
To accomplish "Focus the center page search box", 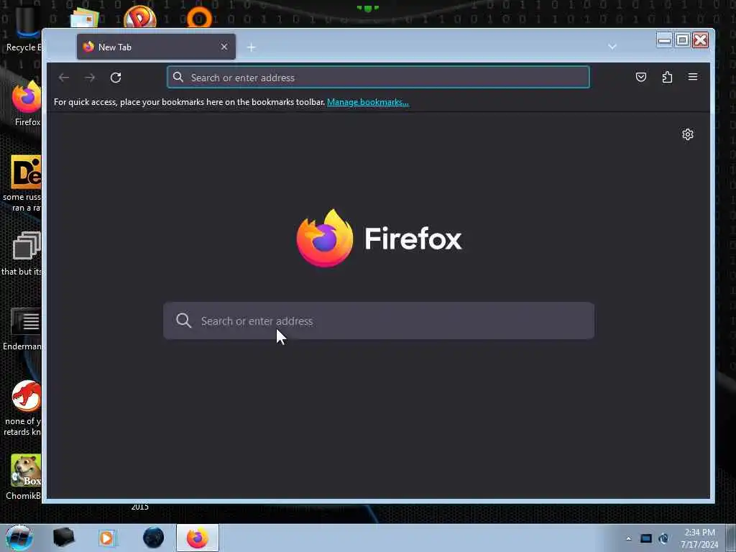I will click(379, 321).
